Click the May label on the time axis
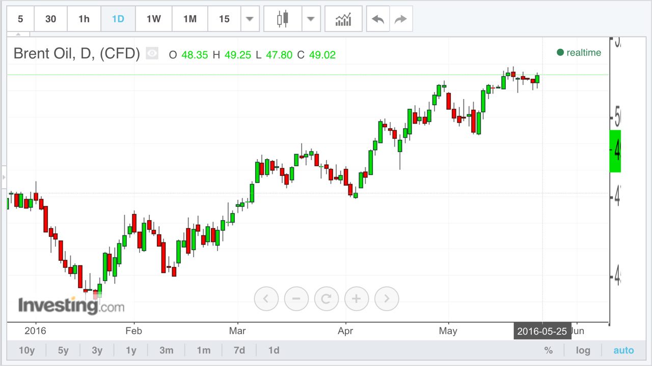The image size is (652, 366). click(448, 331)
